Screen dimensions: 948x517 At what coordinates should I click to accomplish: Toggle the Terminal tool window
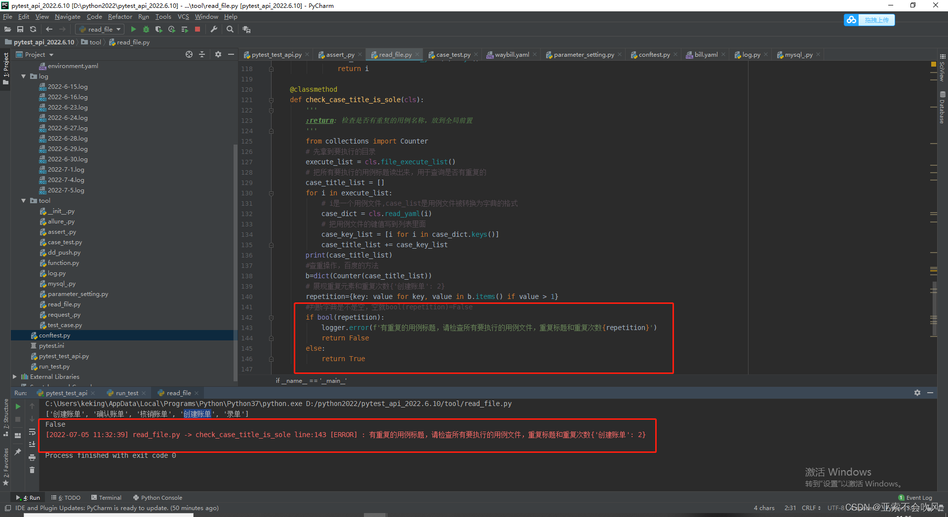click(106, 498)
